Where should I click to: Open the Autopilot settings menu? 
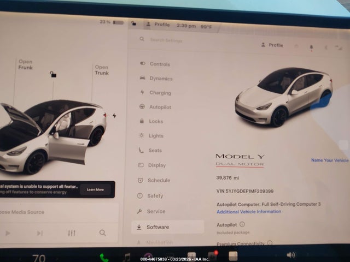point(155,107)
